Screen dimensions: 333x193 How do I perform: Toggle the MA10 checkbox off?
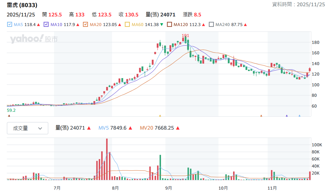46,24
